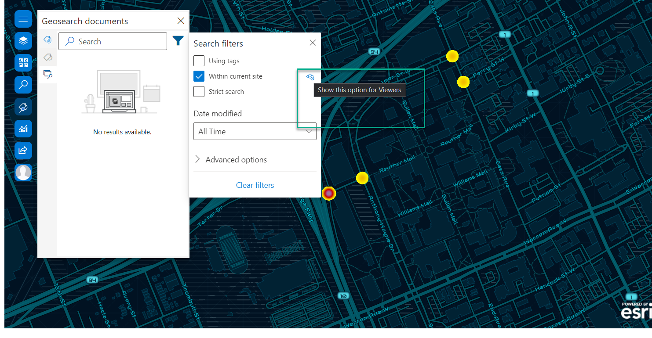Click the user profile avatar
This screenshot has width=652, height=338.
click(23, 173)
